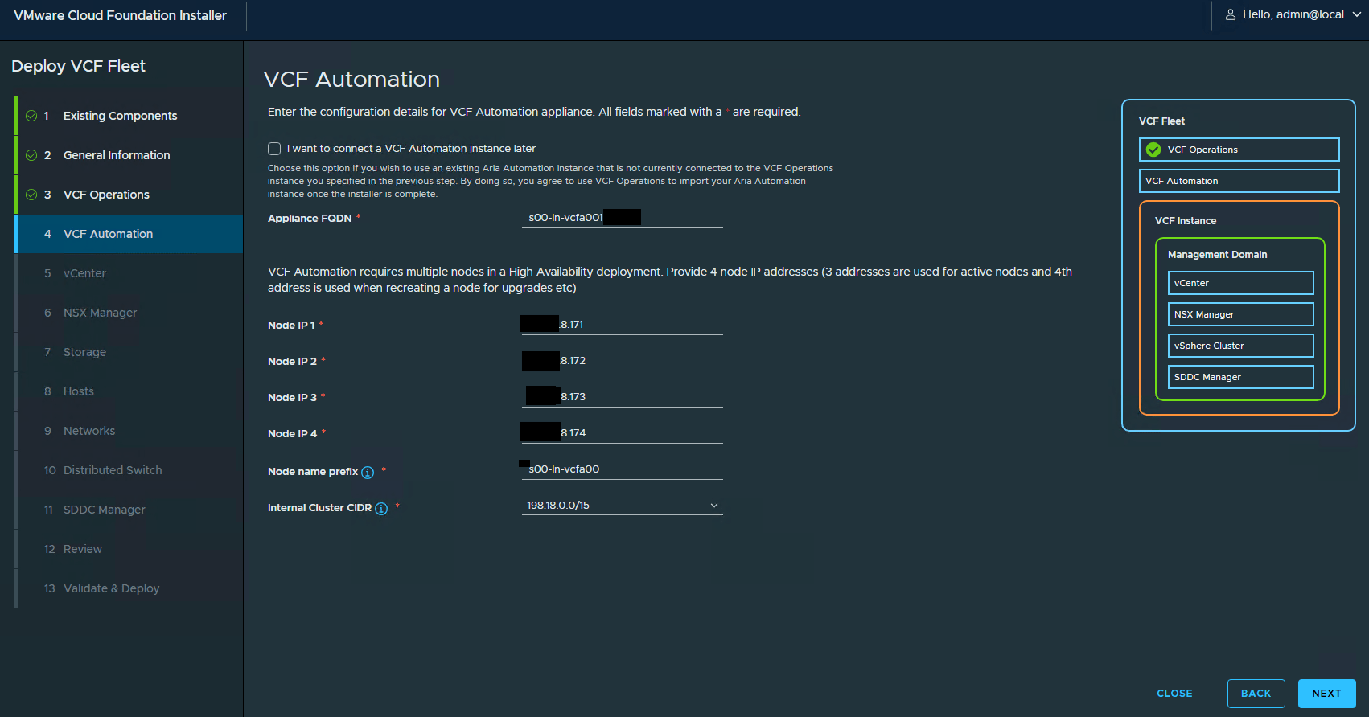This screenshot has height=717, width=1369.
Task: Click the Node IP 4 input field
Action: click(623, 433)
